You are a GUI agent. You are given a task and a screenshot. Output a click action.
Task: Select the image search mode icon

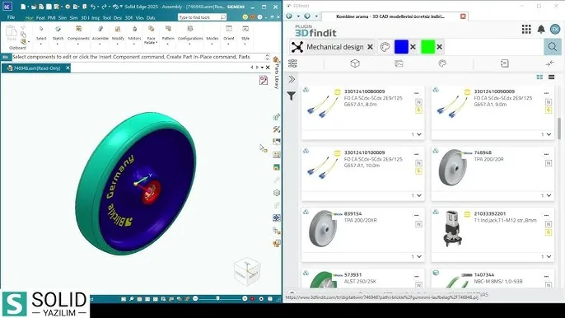[399, 63]
